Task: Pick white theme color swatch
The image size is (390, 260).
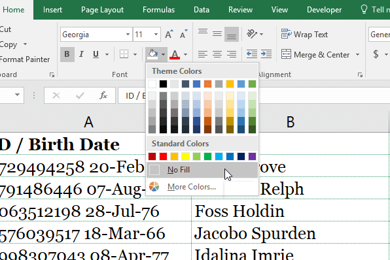Action: pos(152,84)
